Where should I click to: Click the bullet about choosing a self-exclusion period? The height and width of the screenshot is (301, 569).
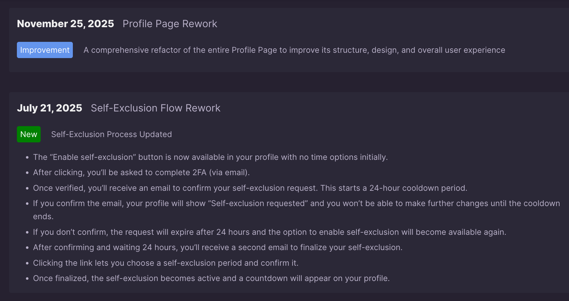point(166,263)
